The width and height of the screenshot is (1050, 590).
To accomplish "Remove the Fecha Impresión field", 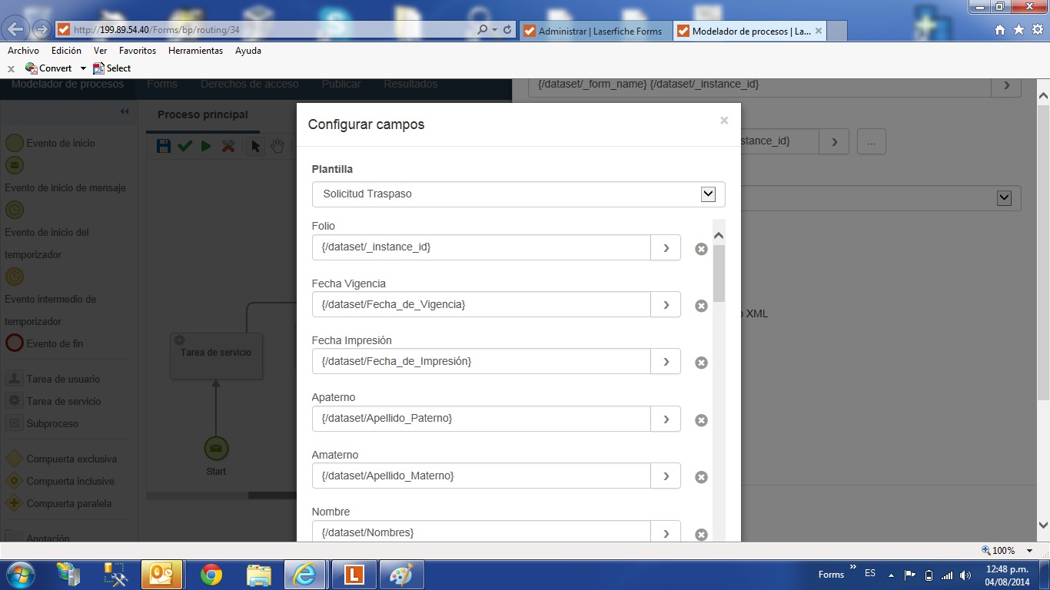I will click(701, 363).
